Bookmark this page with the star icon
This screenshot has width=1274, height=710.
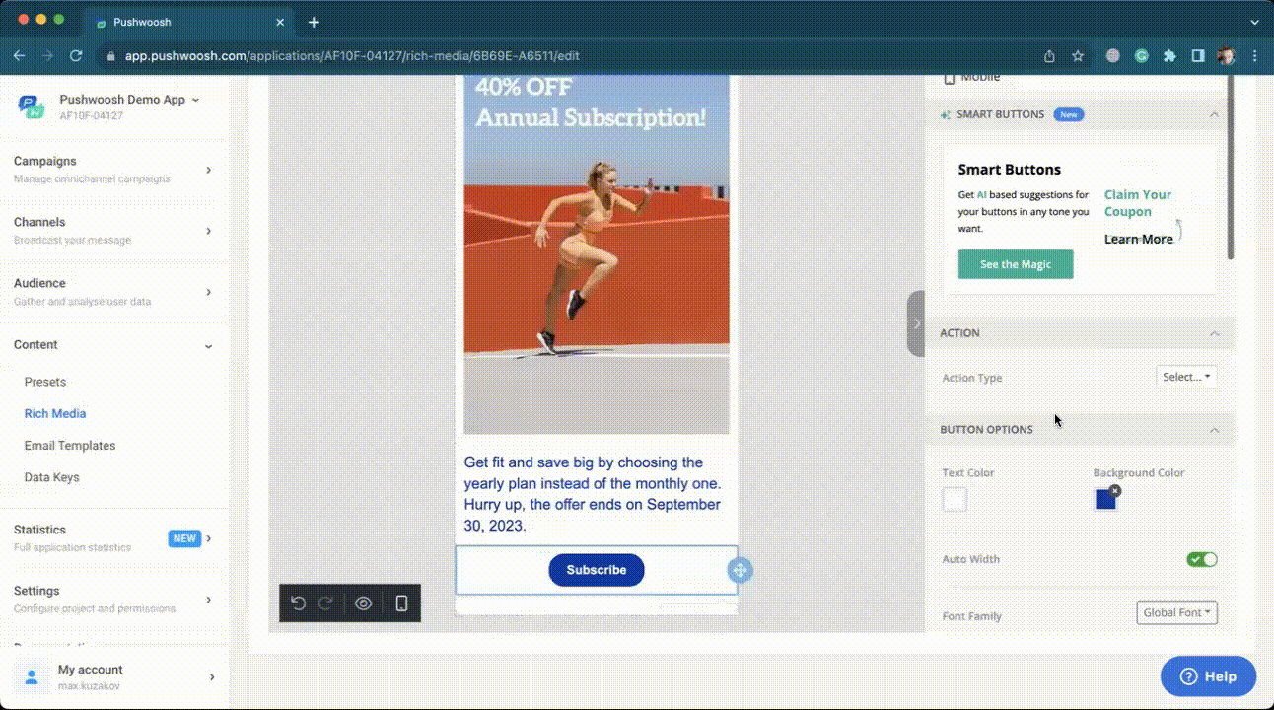[1078, 56]
